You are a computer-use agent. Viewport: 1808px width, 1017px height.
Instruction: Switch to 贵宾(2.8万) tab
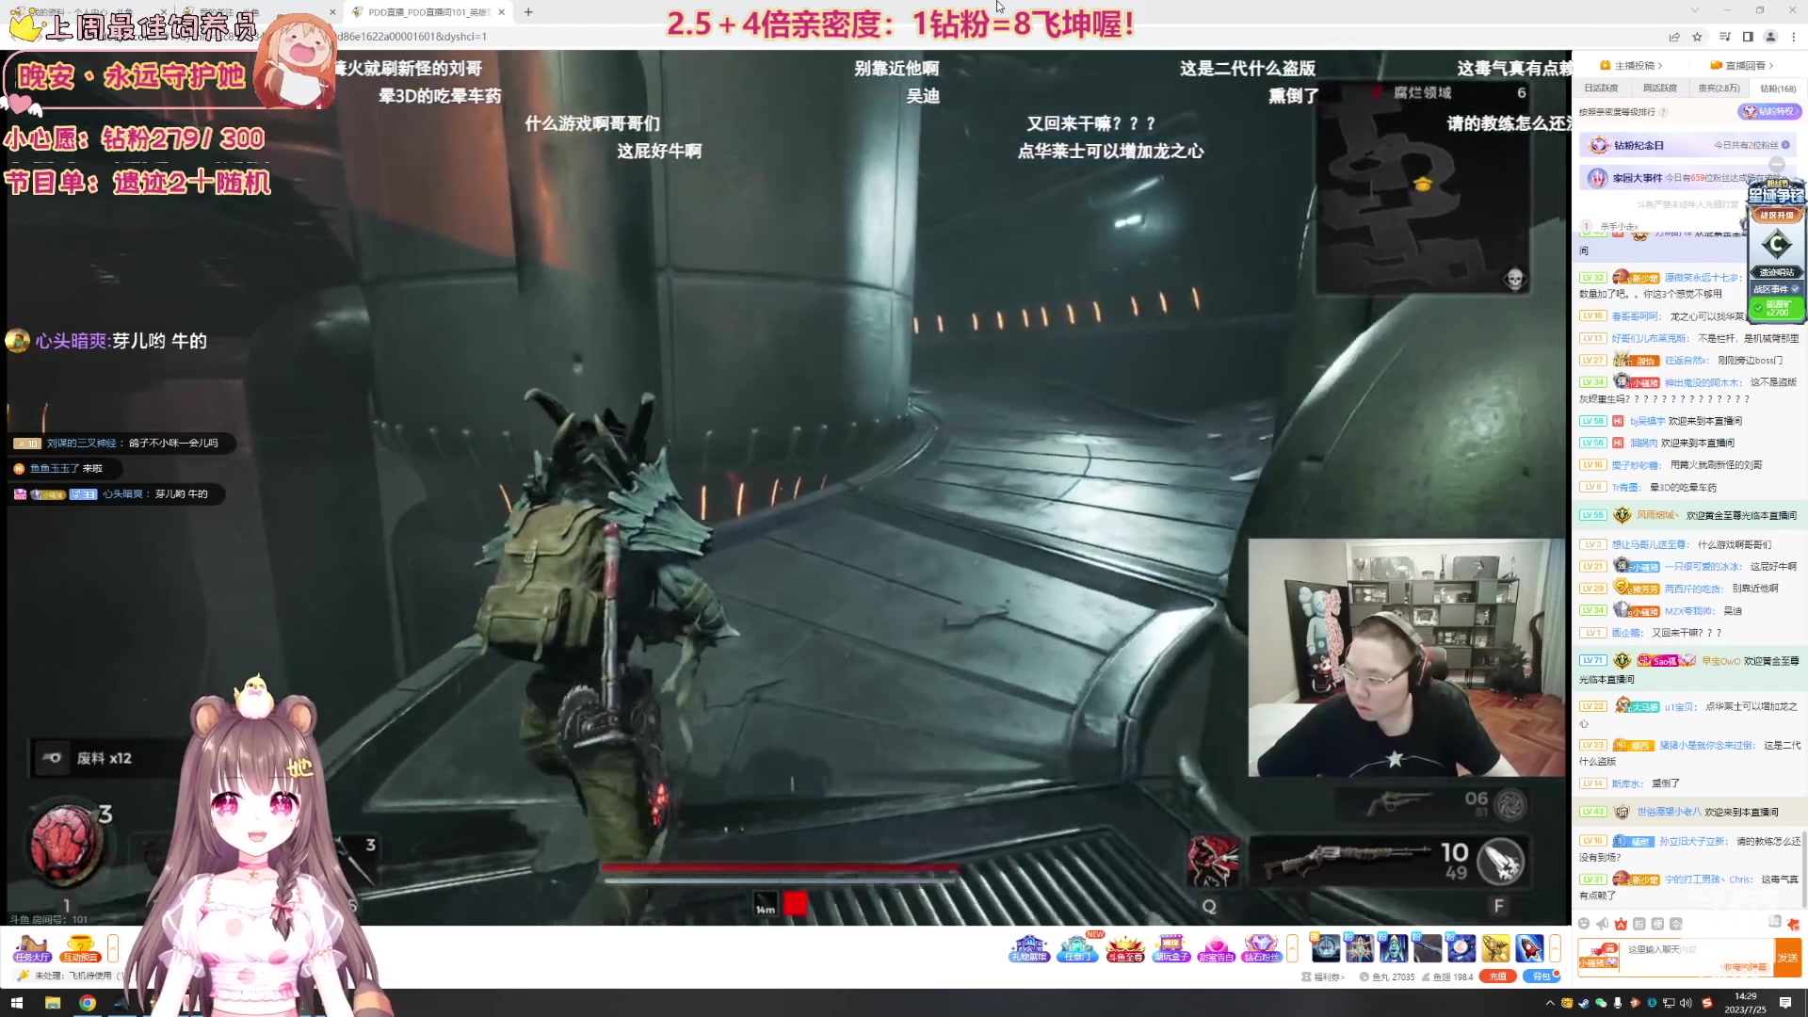coord(1719,89)
